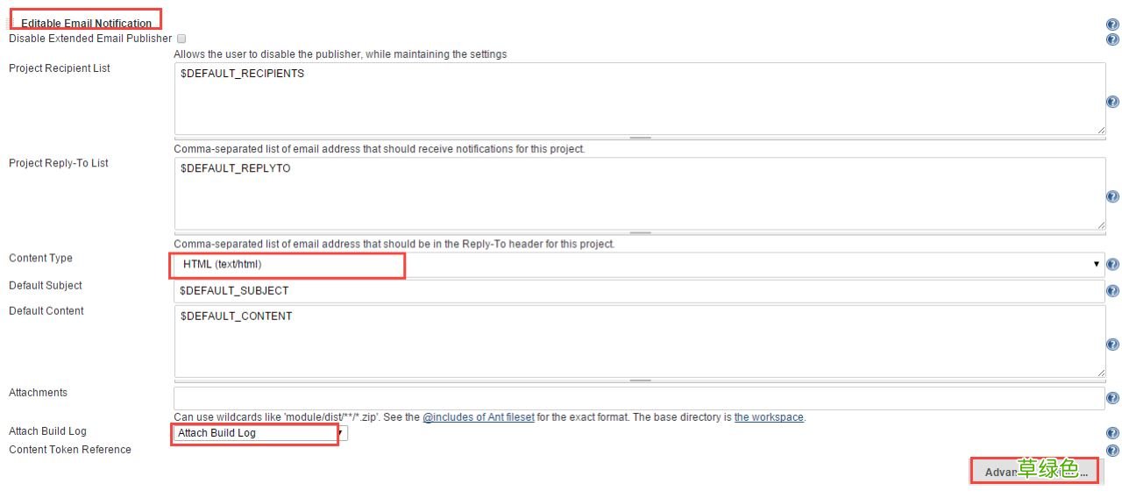Show help for Project Recipient List
Screen dimensions: 1122x498
[x=1112, y=102]
